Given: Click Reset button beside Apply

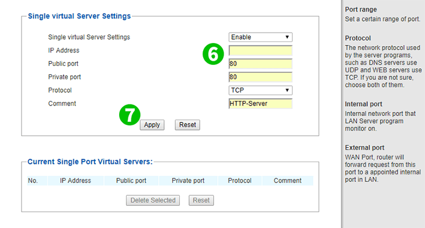Looking at the screenshot, I should (x=187, y=125).
